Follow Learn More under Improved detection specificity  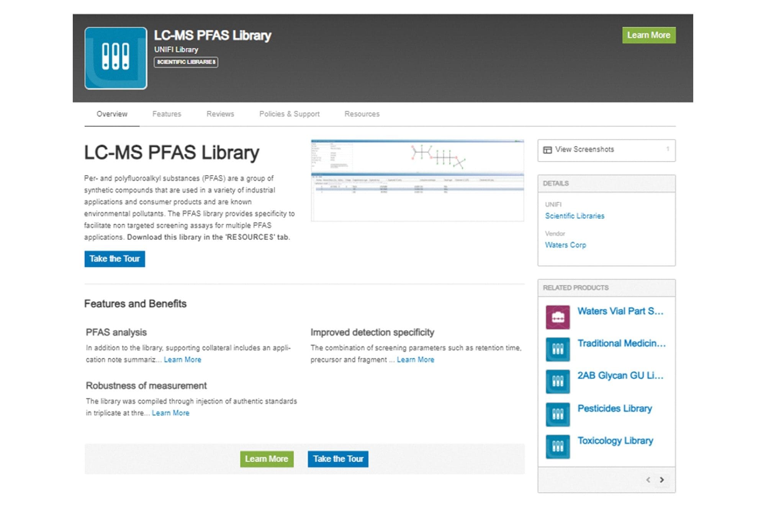(416, 360)
